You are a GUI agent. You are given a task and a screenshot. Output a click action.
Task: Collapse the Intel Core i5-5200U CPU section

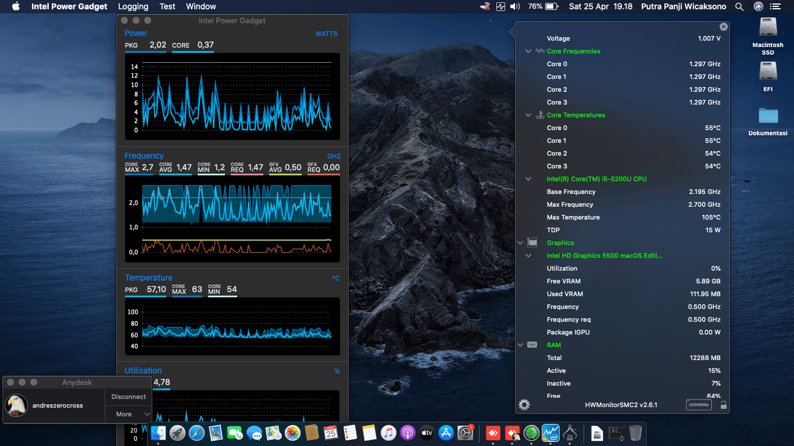(x=528, y=179)
